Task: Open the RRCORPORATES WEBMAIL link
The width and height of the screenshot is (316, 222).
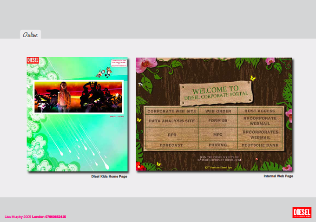Action: (260, 135)
